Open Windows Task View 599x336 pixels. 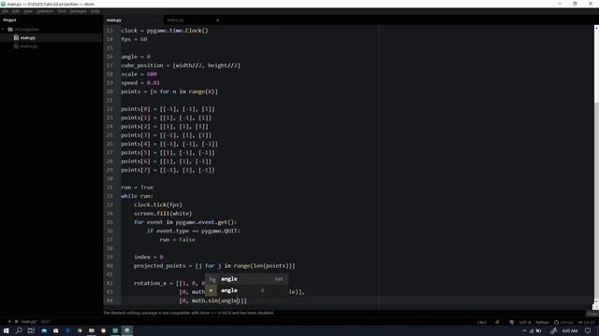(x=31, y=330)
